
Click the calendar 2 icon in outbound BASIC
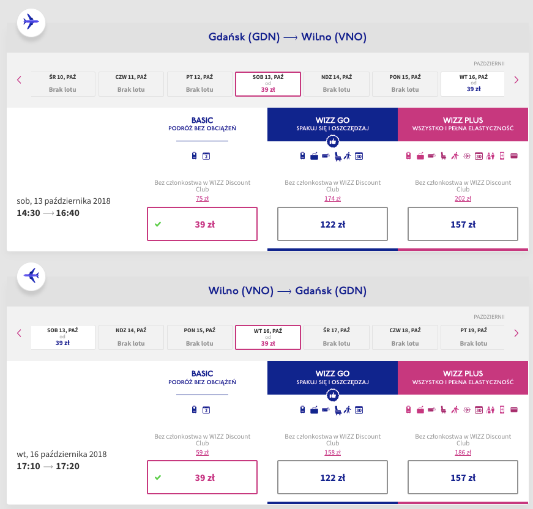pyautogui.click(x=206, y=156)
